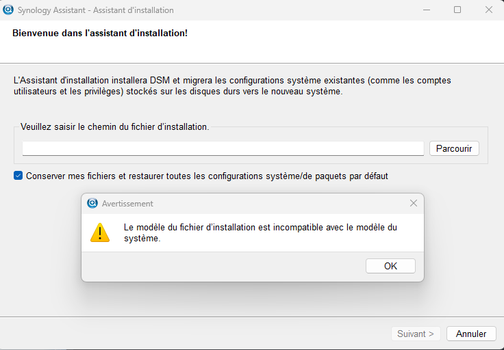Viewport: 504px width, 350px height.
Task: Click the "Bienvenue dans l'assistant d'installation!" heading
Action: pos(100,33)
